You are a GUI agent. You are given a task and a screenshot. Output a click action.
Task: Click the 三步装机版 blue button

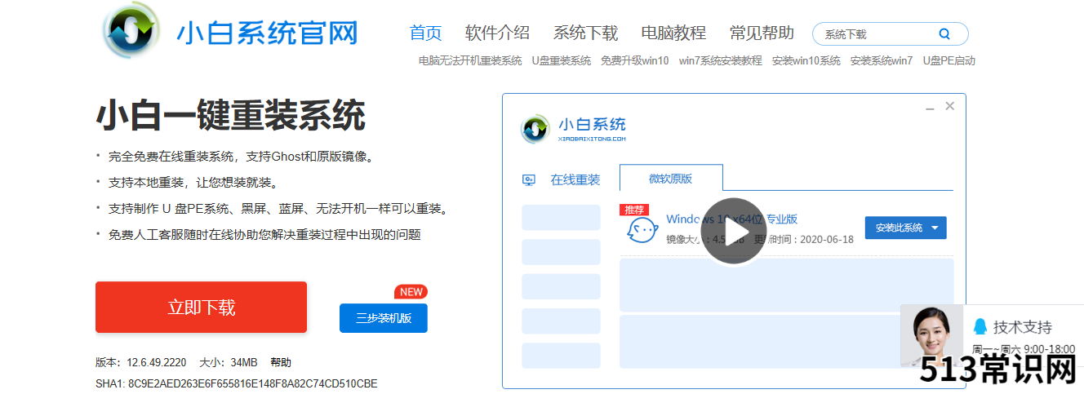[x=384, y=318]
